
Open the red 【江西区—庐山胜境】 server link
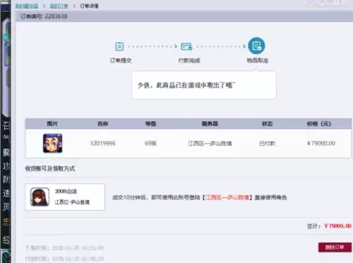click(x=227, y=197)
